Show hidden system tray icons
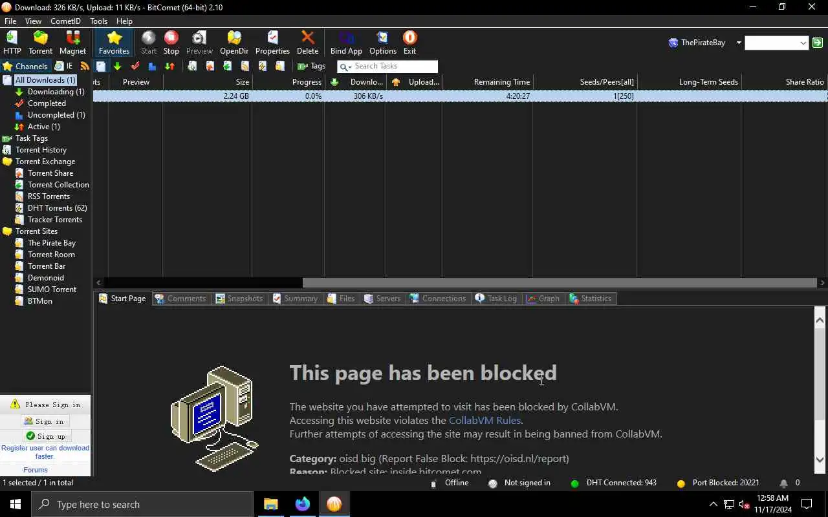The image size is (828, 517). pos(713,504)
